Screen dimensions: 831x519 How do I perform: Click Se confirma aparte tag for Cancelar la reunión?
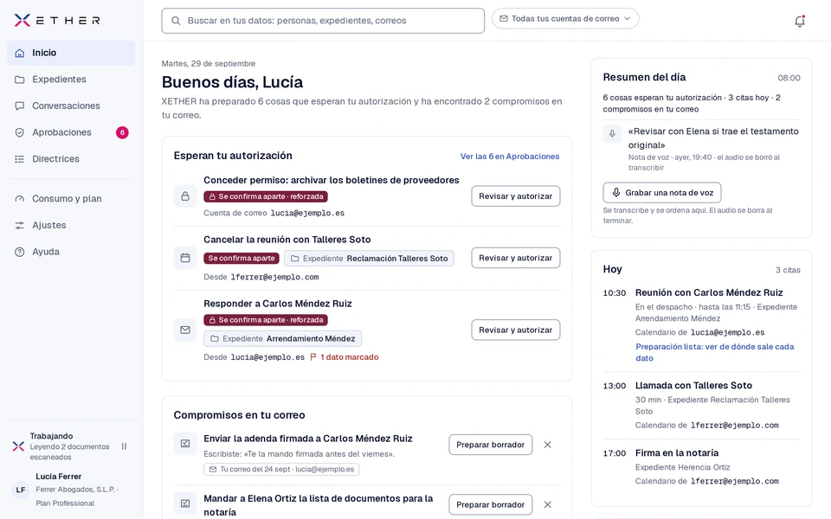(242, 259)
